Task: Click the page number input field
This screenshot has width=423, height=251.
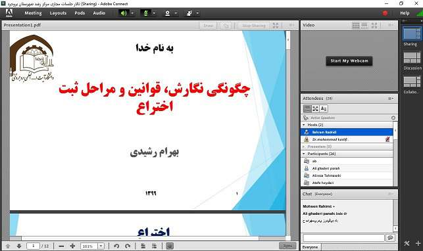Action: pos(33,246)
